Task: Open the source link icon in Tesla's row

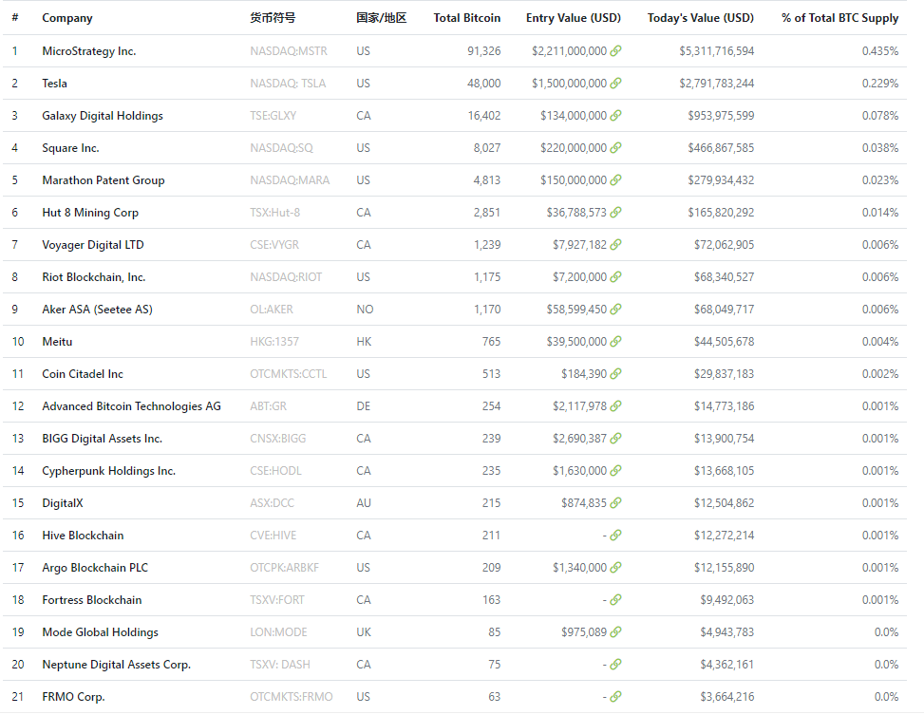Action: coord(615,84)
